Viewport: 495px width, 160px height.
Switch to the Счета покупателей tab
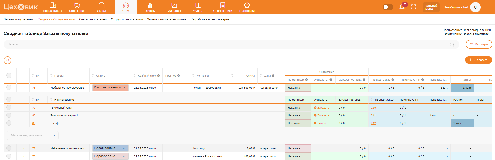coord(93,19)
